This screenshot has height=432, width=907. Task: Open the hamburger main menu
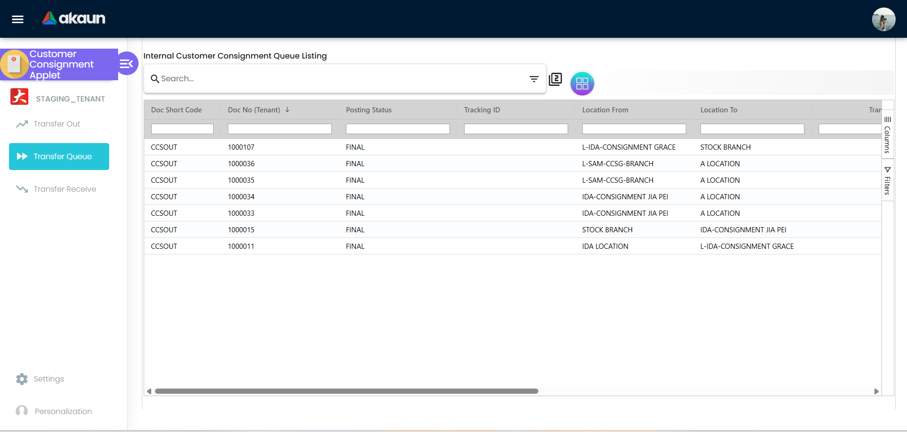pyautogui.click(x=17, y=19)
